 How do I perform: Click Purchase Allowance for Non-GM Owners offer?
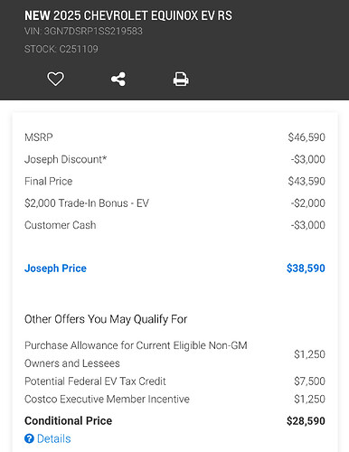174,354
